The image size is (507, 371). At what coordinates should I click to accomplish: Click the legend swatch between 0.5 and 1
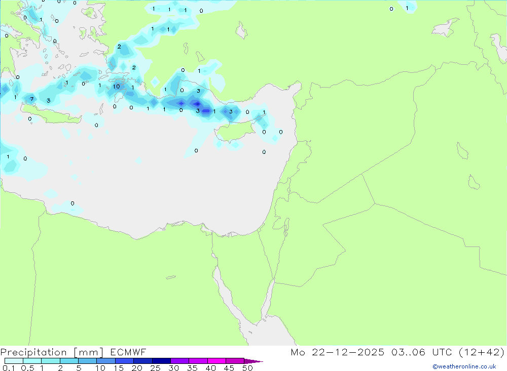click(32, 361)
